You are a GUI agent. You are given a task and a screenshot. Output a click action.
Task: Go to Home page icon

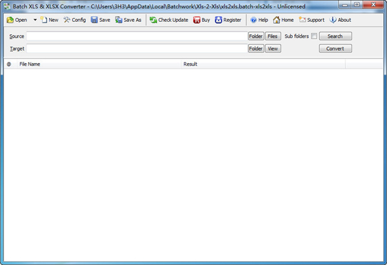(283, 20)
